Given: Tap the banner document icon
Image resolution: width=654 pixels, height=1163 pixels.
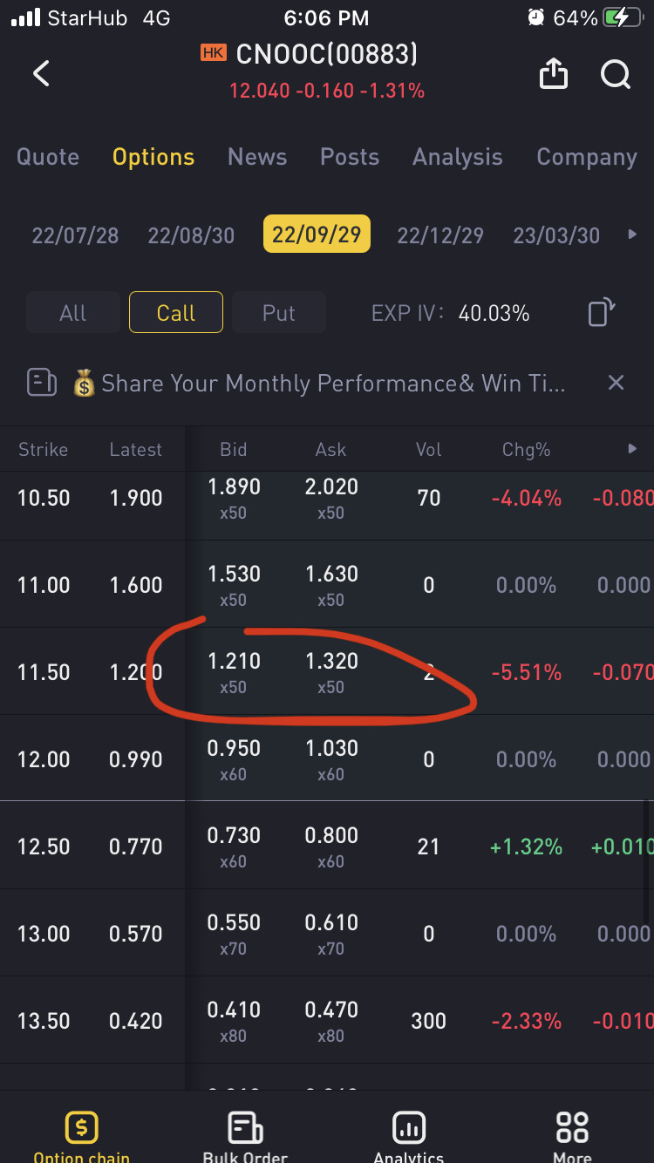Looking at the screenshot, I should tap(42, 383).
